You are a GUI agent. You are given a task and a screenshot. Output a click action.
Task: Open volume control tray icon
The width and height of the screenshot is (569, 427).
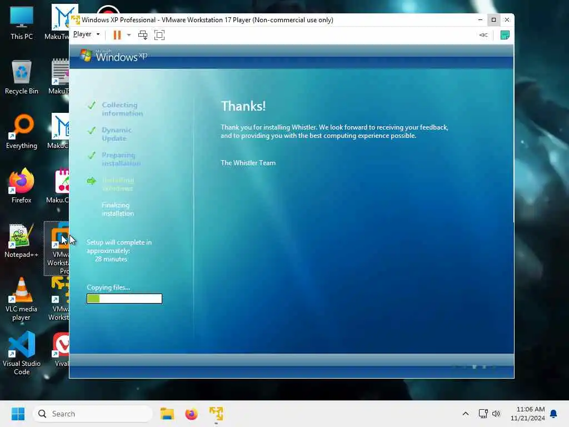pos(496,414)
